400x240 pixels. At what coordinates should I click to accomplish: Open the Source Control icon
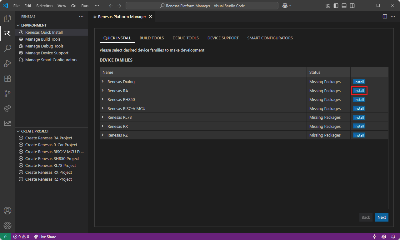(7, 93)
